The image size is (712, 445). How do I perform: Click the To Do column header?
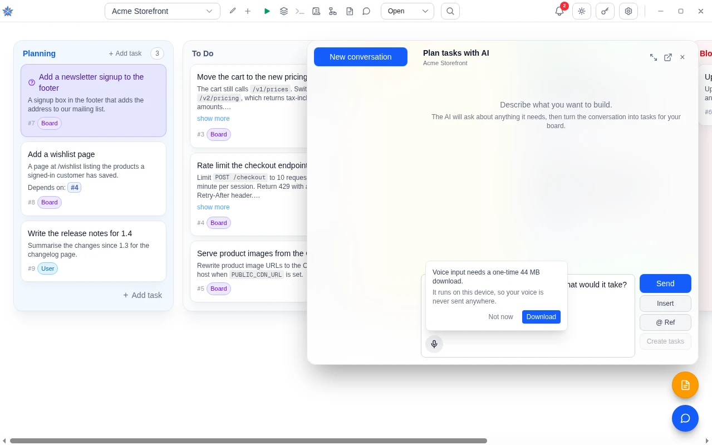tap(203, 53)
